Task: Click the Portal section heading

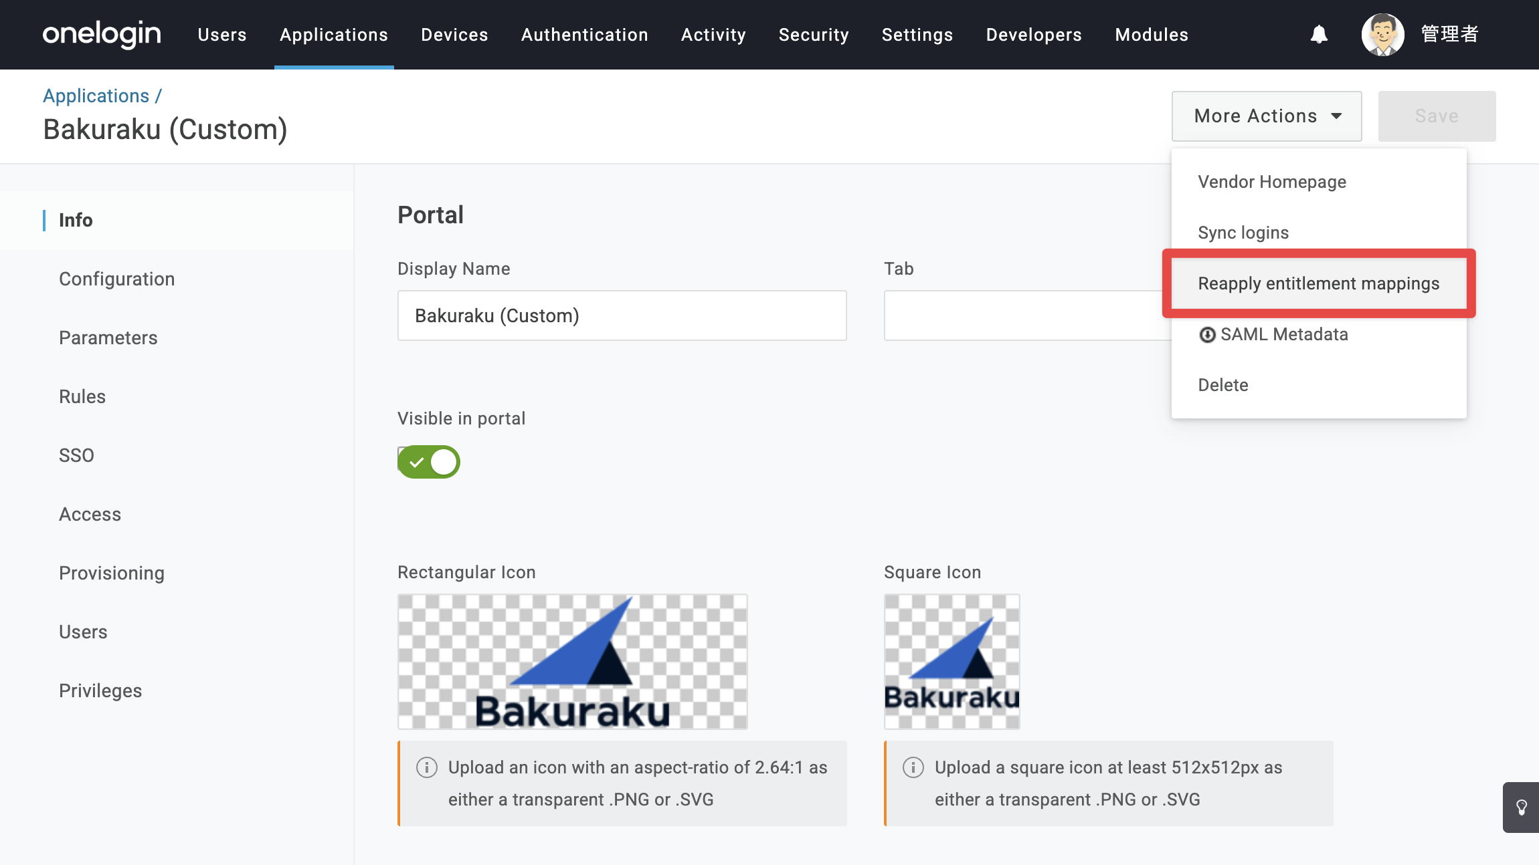Action: (x=431, y=215)
